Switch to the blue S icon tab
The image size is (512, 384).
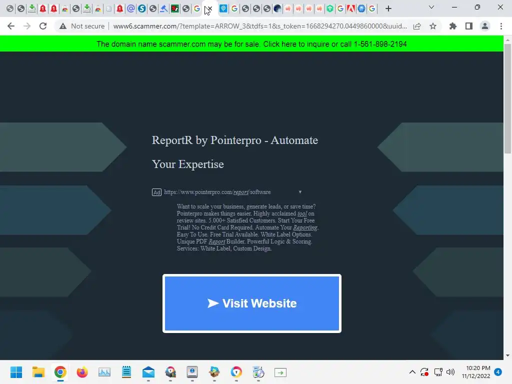click(141, 8)
